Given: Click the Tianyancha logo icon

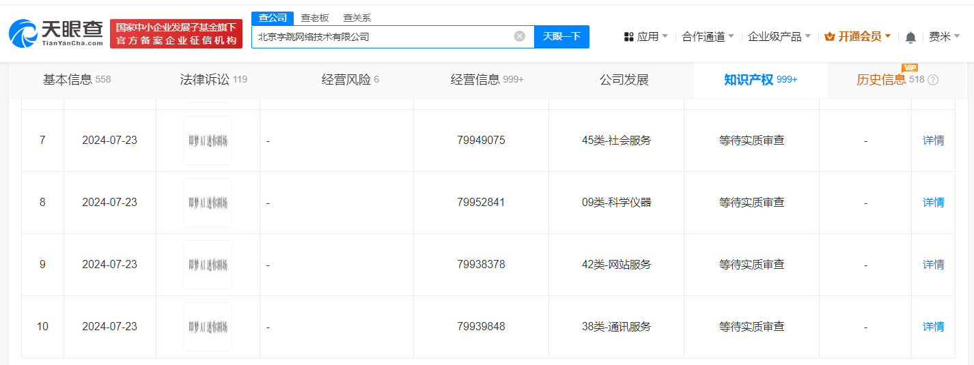Looking at the screenshot, I should click(23, 33).
